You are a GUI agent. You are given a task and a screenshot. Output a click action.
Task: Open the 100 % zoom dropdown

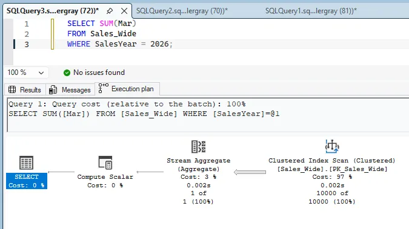point(41,73)
